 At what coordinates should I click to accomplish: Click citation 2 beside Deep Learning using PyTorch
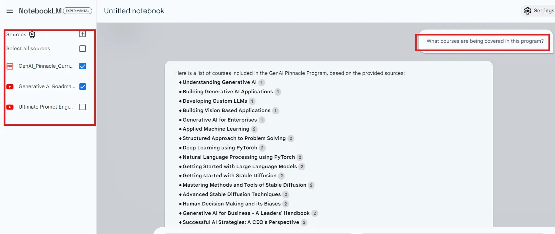coord(262,148)
